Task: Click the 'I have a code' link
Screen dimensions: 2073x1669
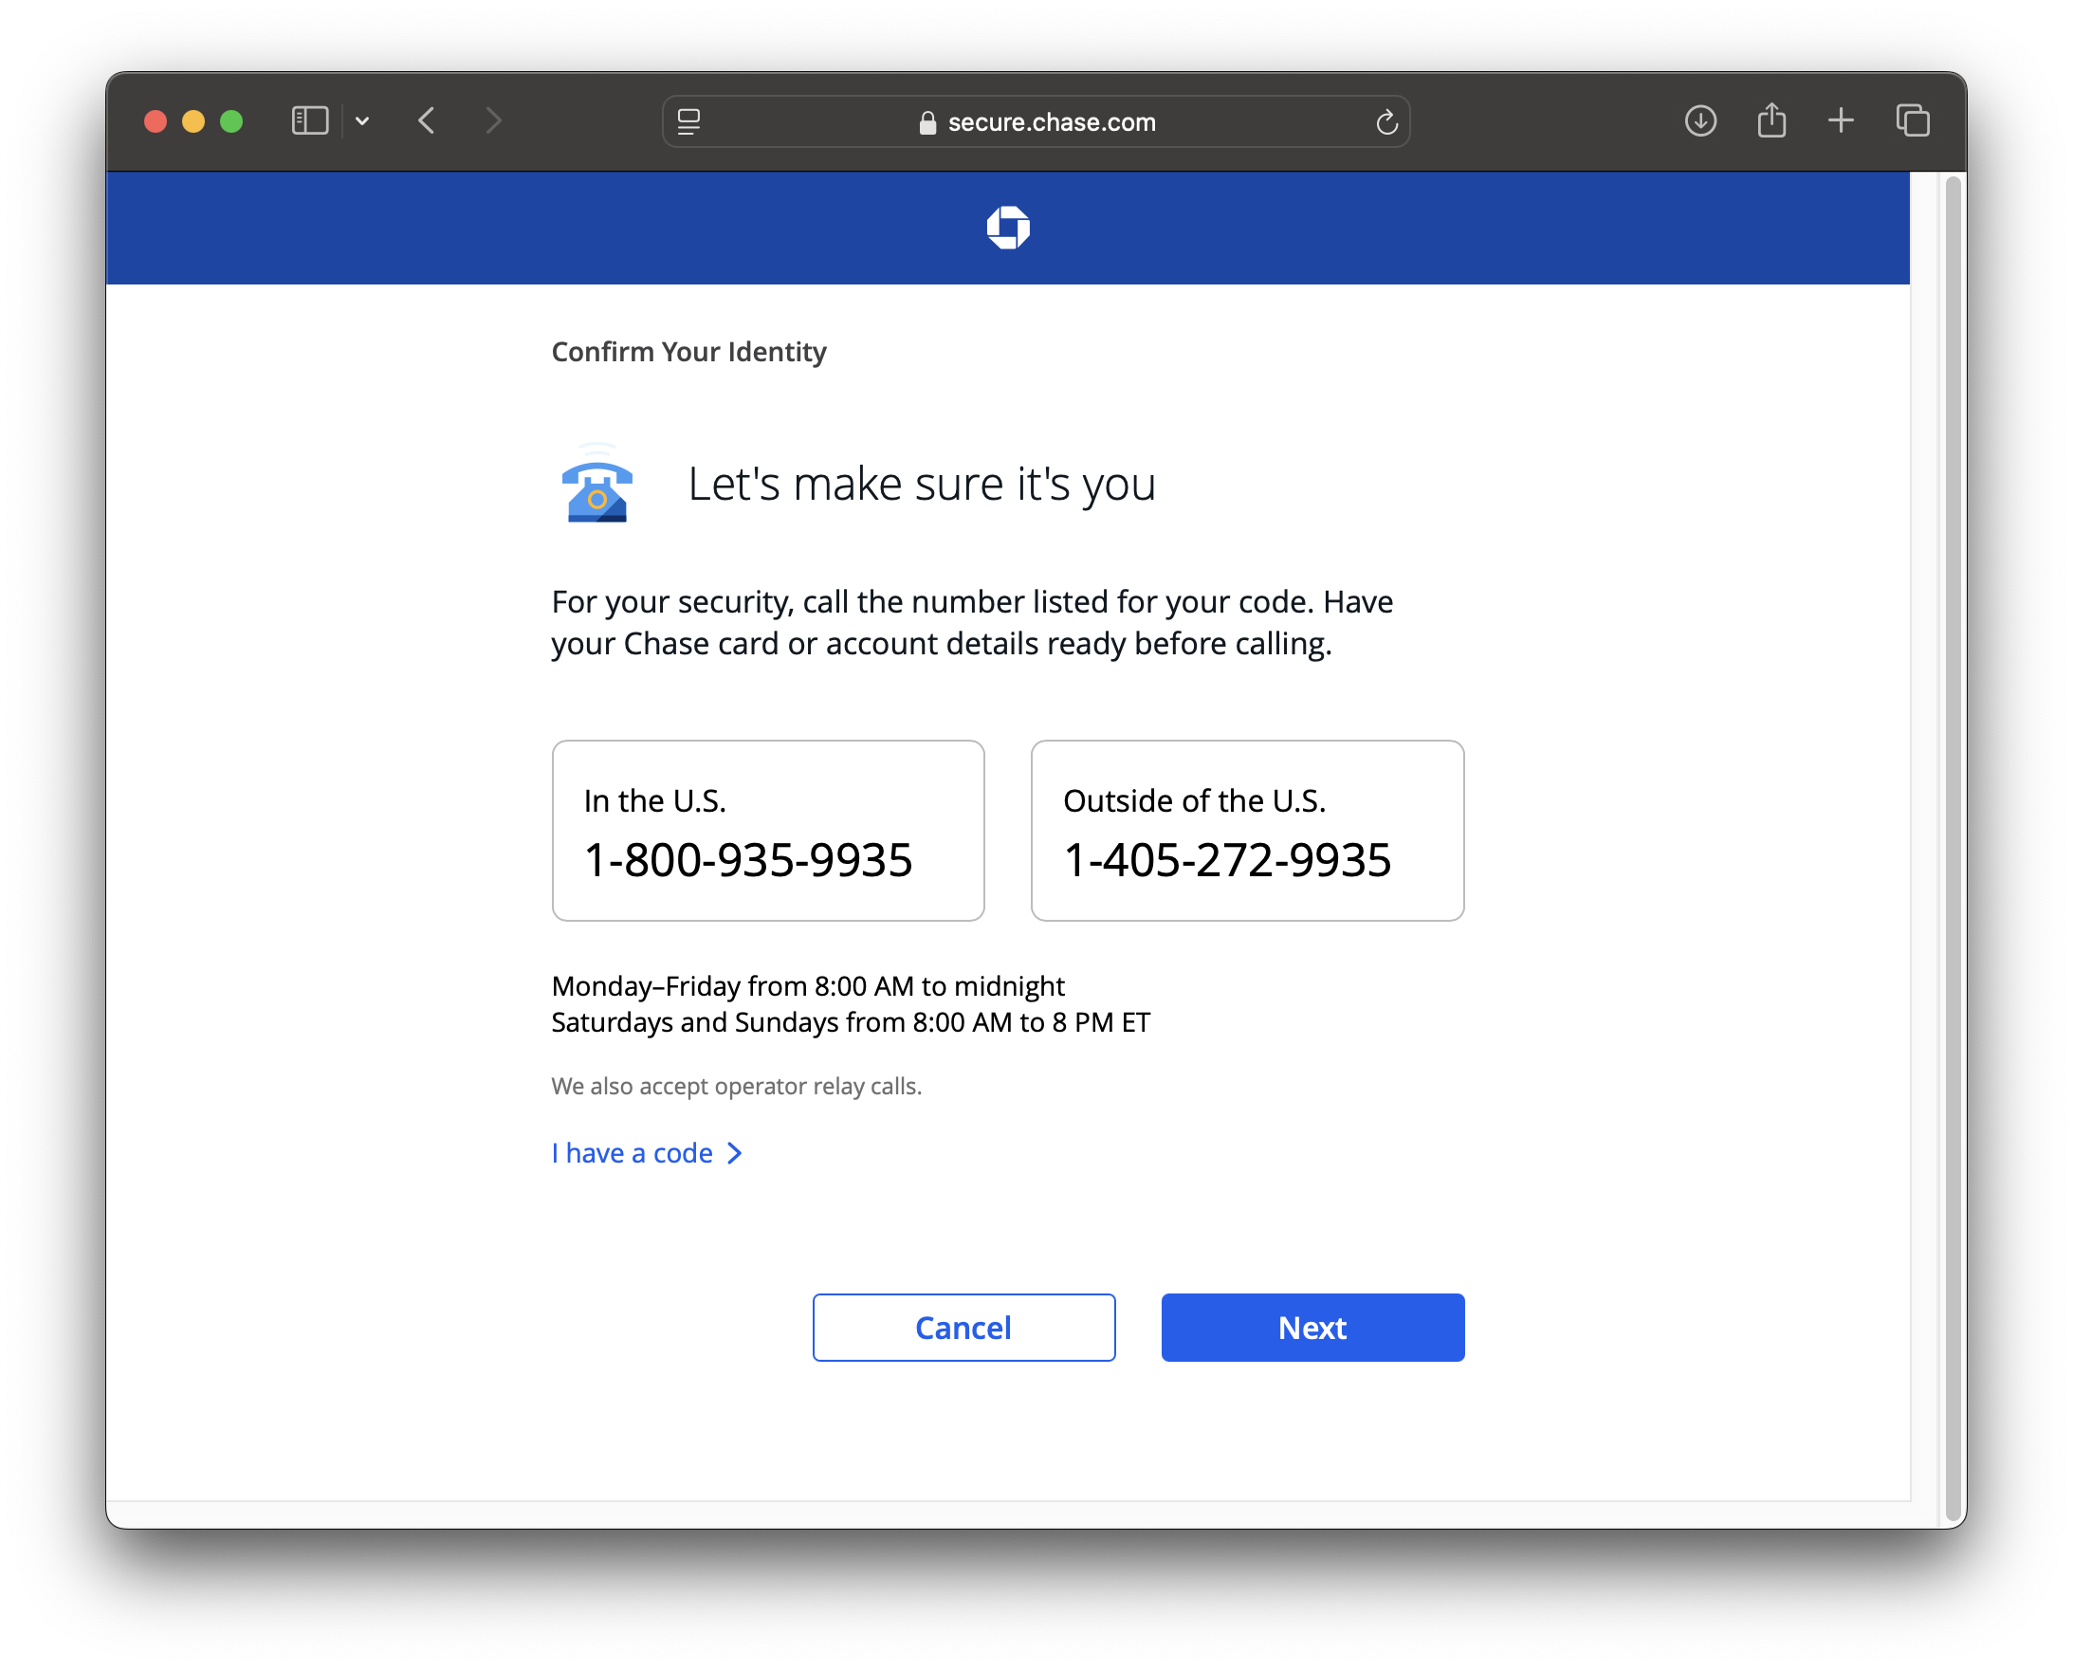Action: click(633, 1153)
